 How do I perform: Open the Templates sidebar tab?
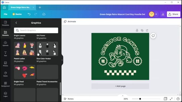coord(5,23)
